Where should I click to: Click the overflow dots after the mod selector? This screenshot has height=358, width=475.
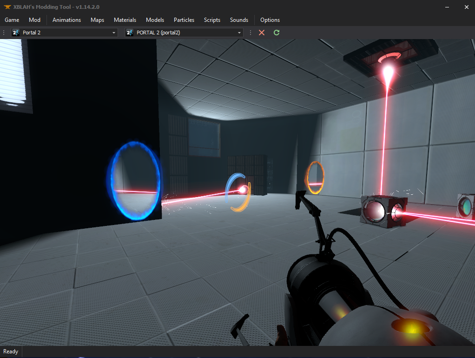(x=250, y=33)
